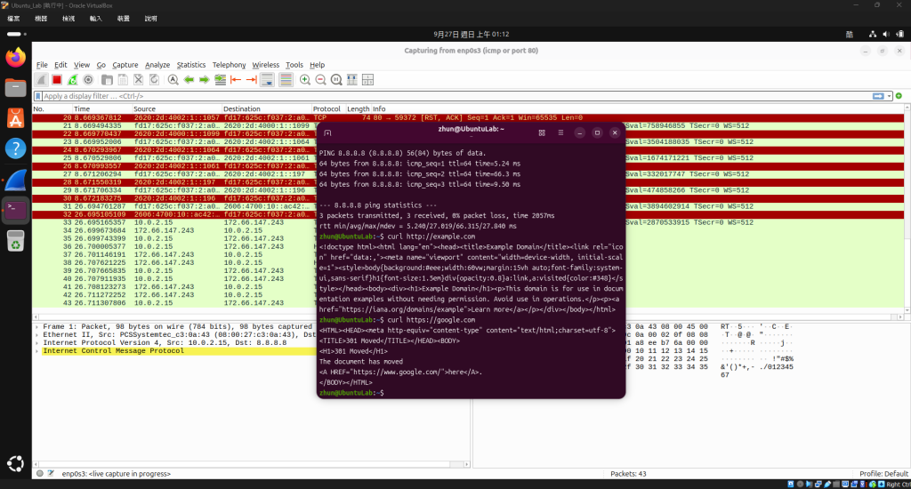Sort packets by the Destination column
The height and width of the screenshot is (489, 911).
(x=266, y=109)
